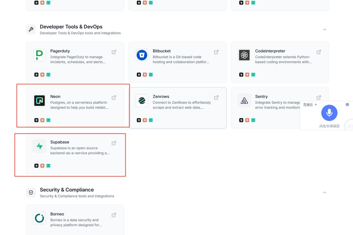Image resolution: width=353 pixels, height=235 pixels.
Task: Click 'Developer Tools & DevOps tools and integrations' subtitle
Action: tap(80, 33)
